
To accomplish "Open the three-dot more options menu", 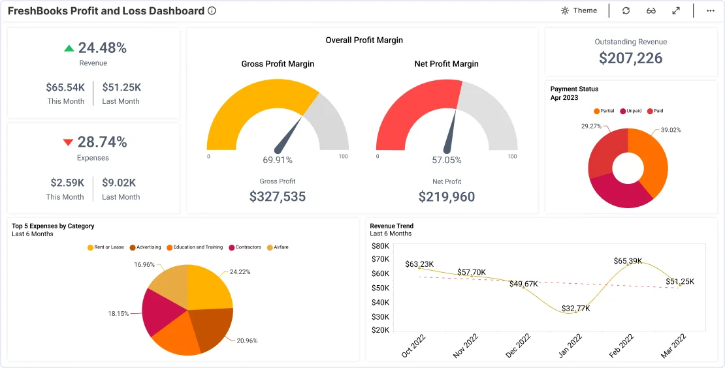I will click(711, 10).
